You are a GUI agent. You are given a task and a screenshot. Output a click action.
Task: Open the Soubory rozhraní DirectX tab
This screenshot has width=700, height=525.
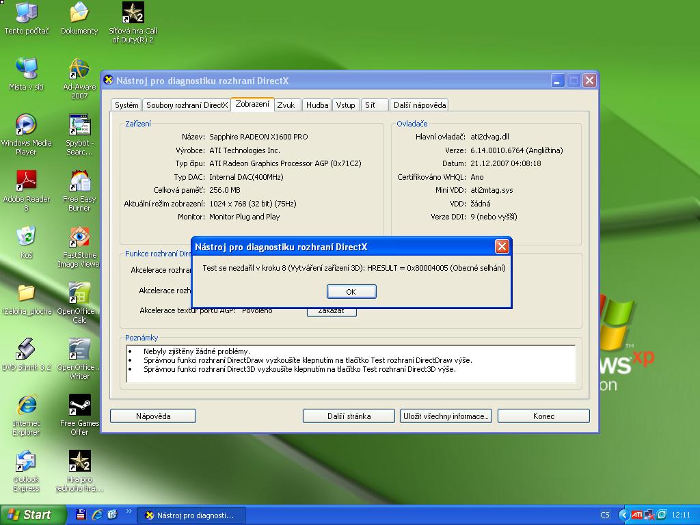pos(187,105)
